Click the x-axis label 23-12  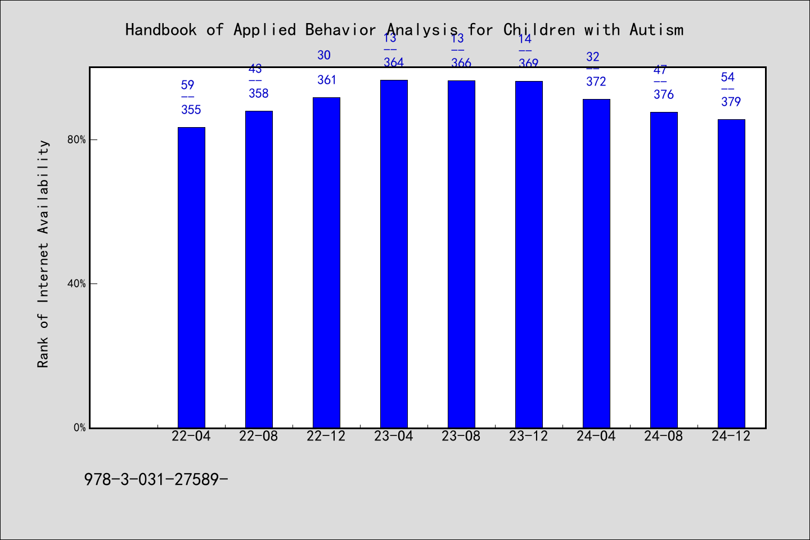[529, 436]
